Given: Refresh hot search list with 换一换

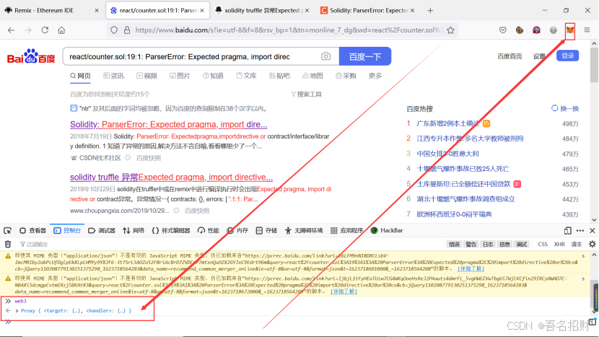Looking at the screenshot, I should coord(565,108).
